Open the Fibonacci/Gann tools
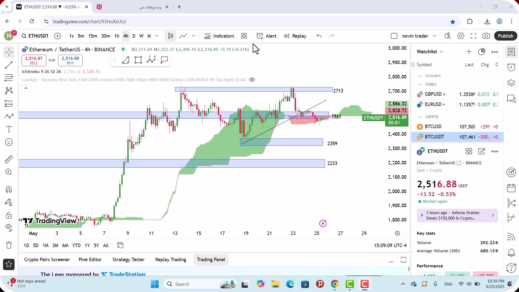Screen dimensions: 519x292 click(x=9, y=78)
